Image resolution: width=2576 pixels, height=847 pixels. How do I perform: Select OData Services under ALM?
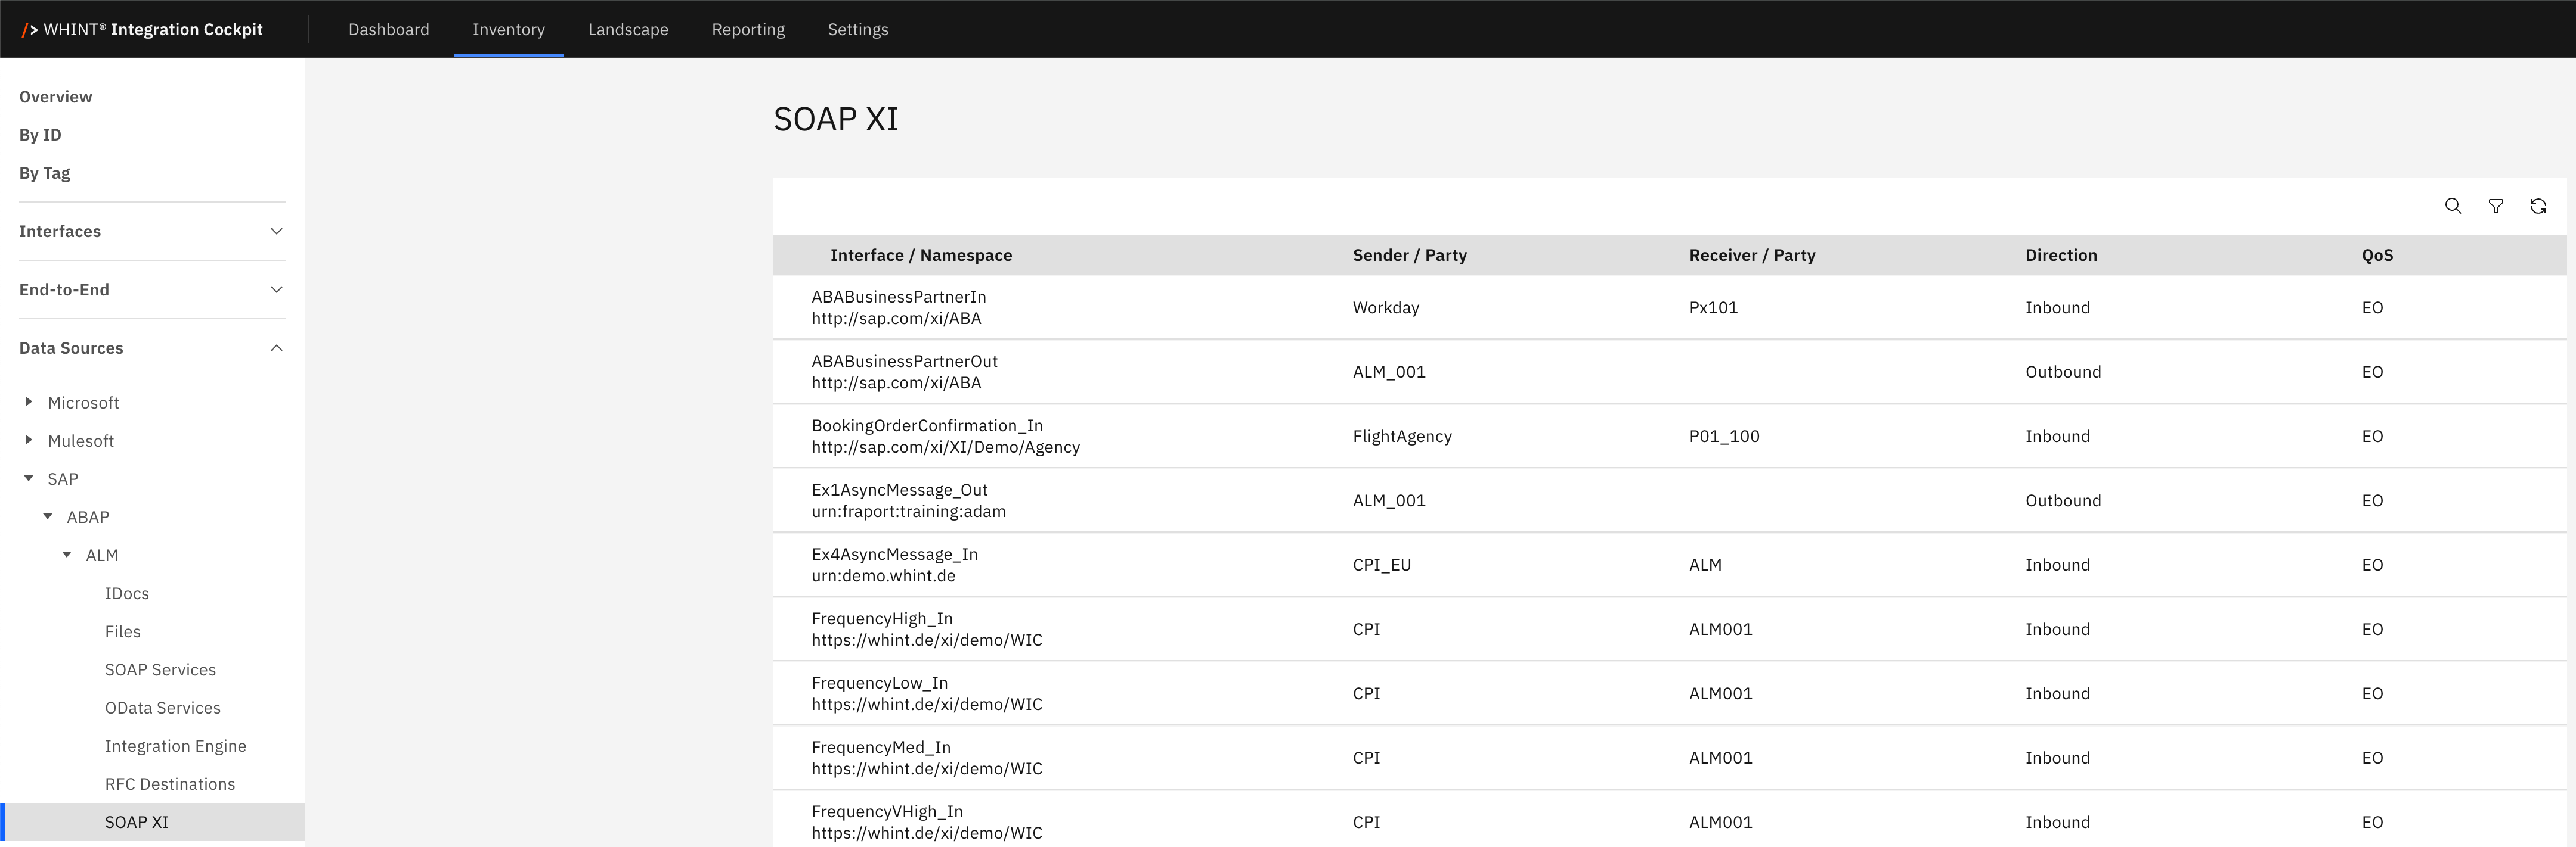coord(162,707)
